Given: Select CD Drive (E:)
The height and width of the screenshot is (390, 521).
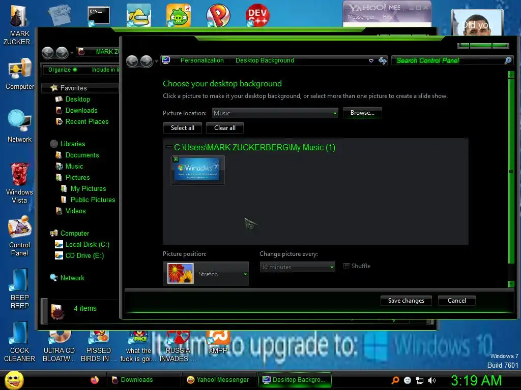Looking at the screenshot, I should 84,256.
